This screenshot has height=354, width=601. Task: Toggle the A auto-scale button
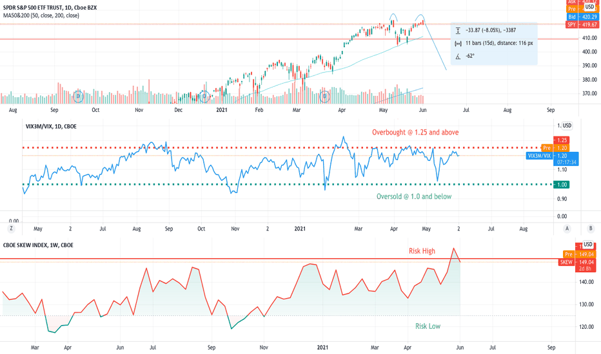click(567, 228)
